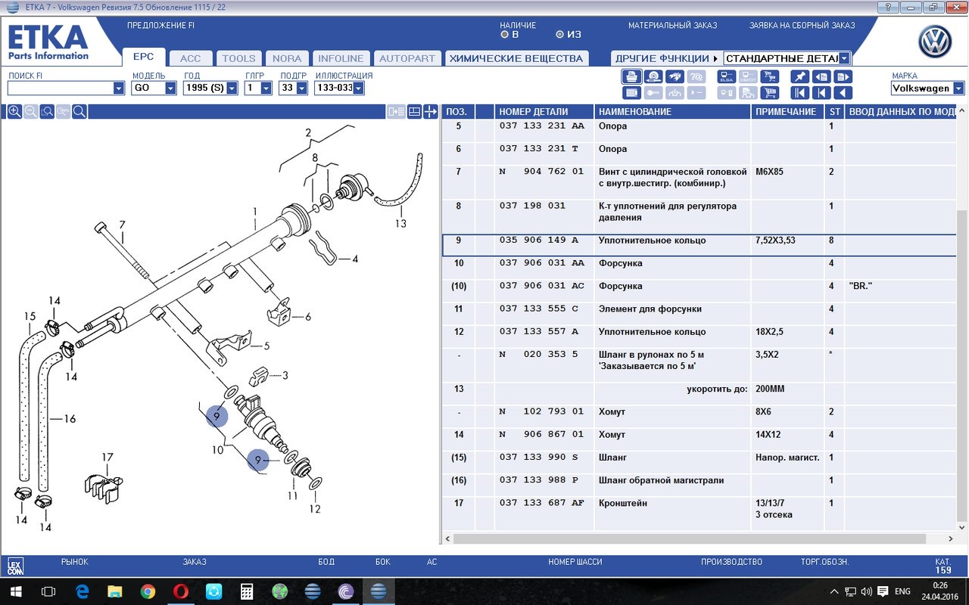Image resolution: width=969 pixels, height=605 pixels.
Task: Click the print icon in the toolbar
Action: click(x=631, y=76)
